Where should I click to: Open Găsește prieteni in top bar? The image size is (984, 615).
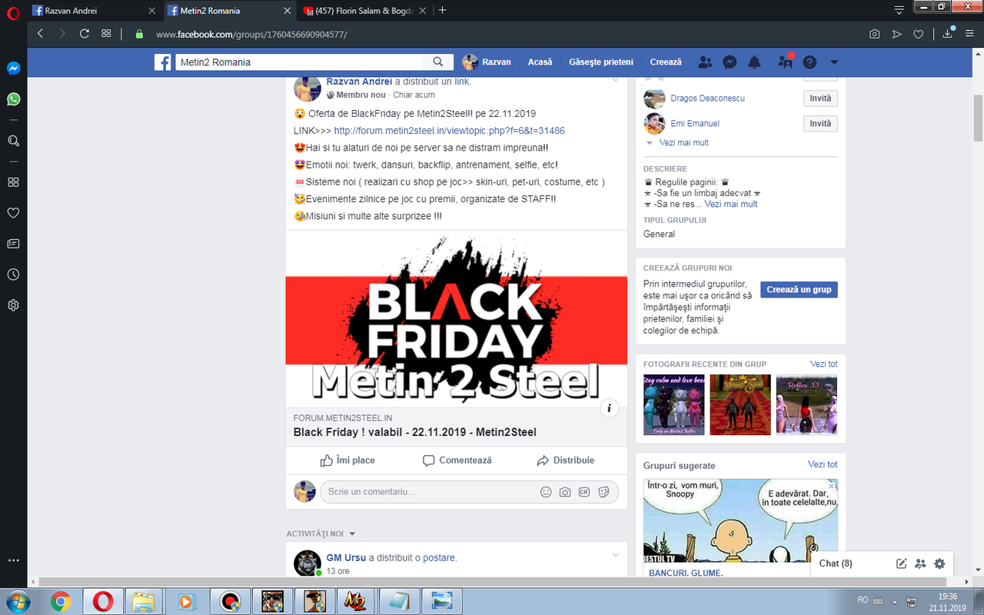pyautogui.click(x=601, y=62)
